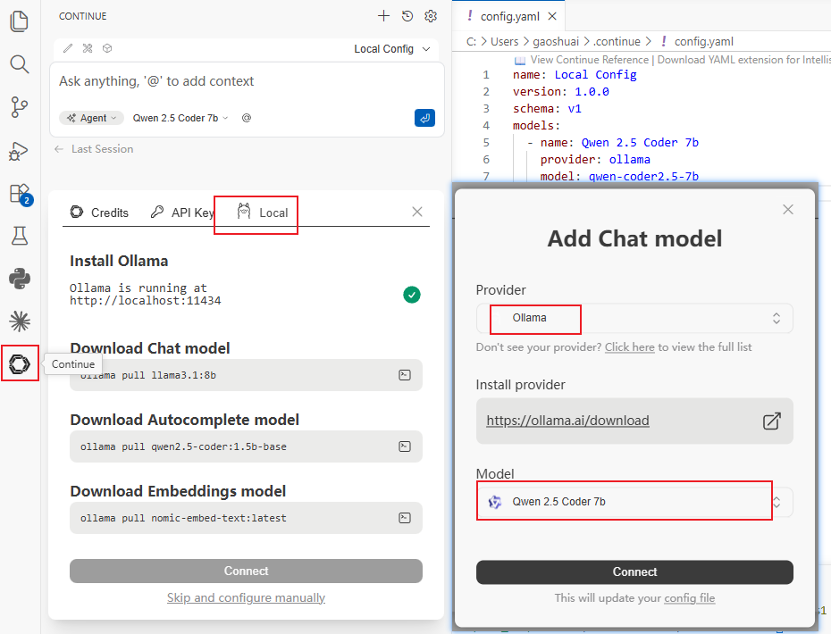831x634 pixels.
Task: Open the Continue extension view
Action: (20, 364)
